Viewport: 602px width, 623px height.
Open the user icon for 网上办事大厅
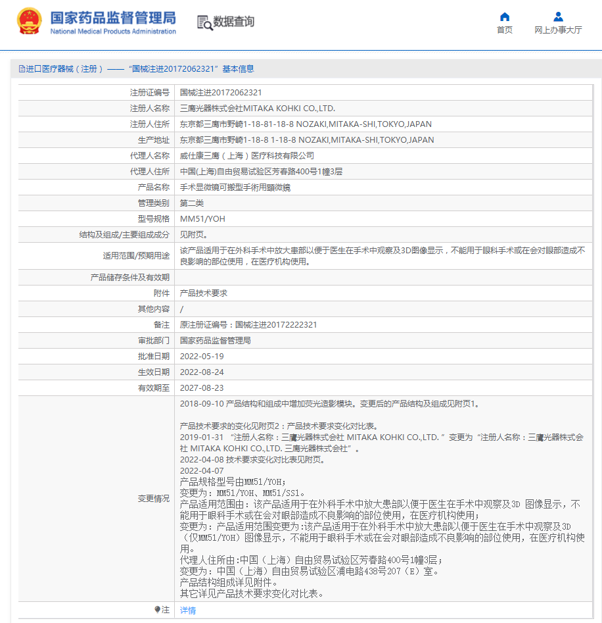[x=558, y=16]
